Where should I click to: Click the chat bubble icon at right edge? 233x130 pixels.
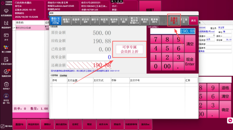[x=230, y=120]
